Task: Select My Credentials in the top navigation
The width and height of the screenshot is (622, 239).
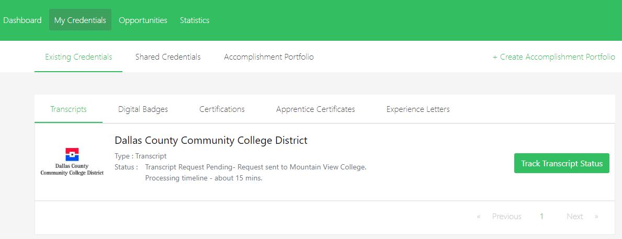Action: coord(80,20)
